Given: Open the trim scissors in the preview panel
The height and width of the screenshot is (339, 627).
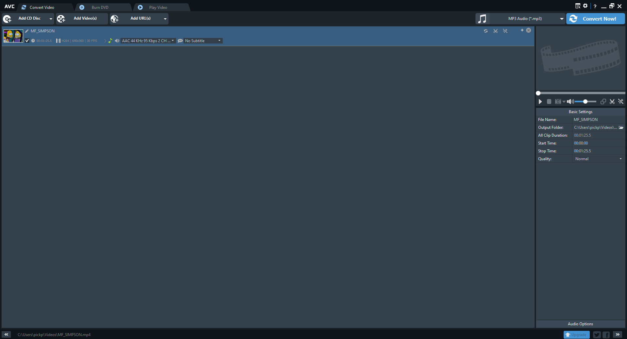Looking at the screenshot, I should pos(612,101).
